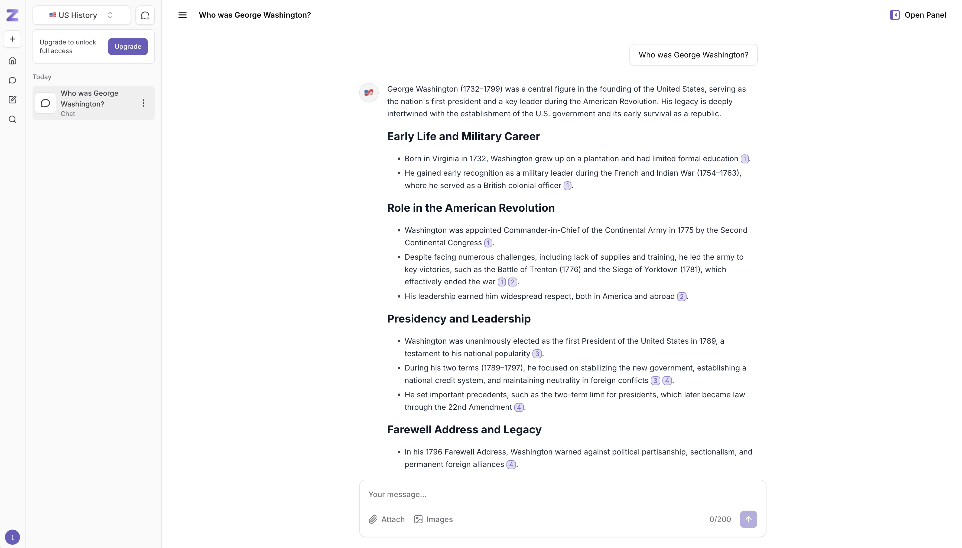This screenshot has width=962, height=548.
Task: Click the Zemi logo icon
Action: click(12, 15)
